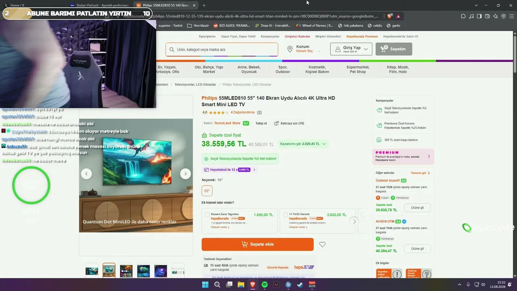Open Windows taskbar search
The height and width of the screenshot is (291, 517).
coord(217,285)
